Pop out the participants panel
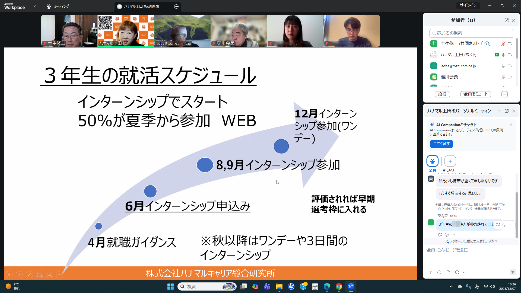521x293 pixels. click(506, 20)
